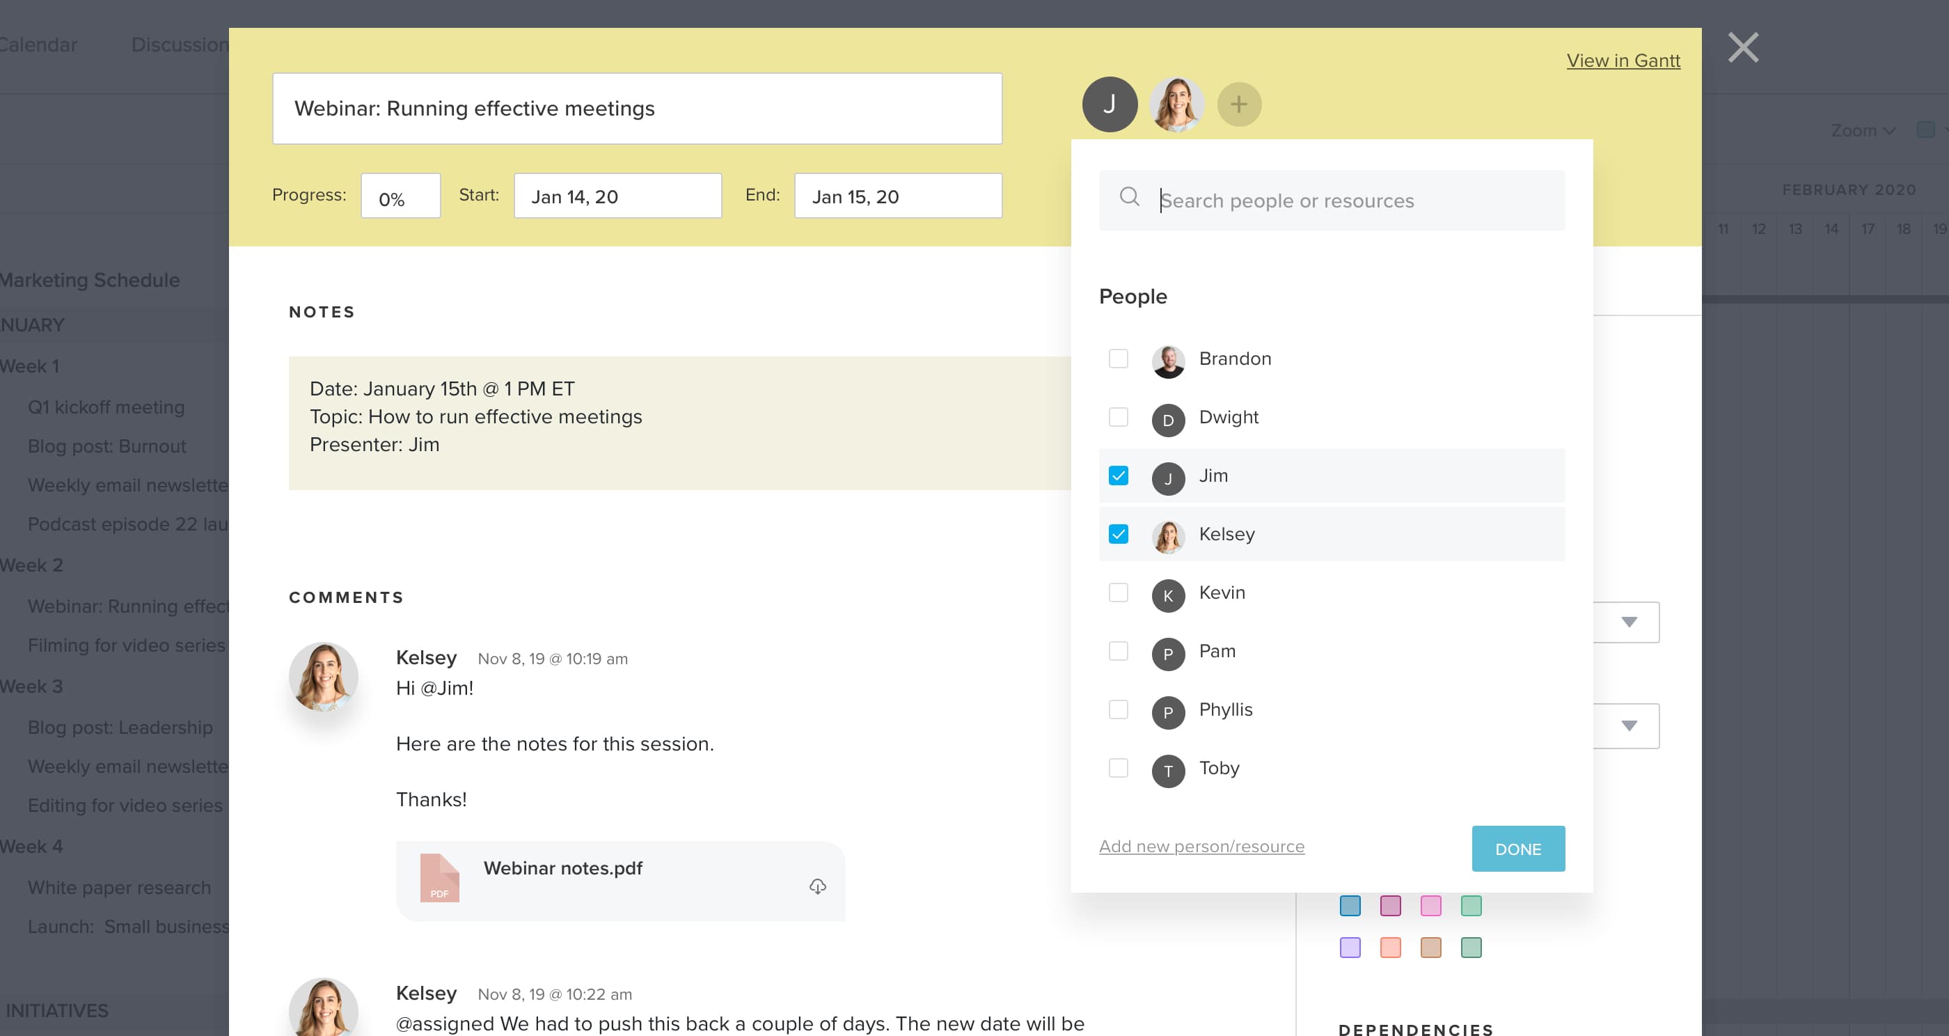
Task: Pick the blue color swatch
Action: 1350,906
